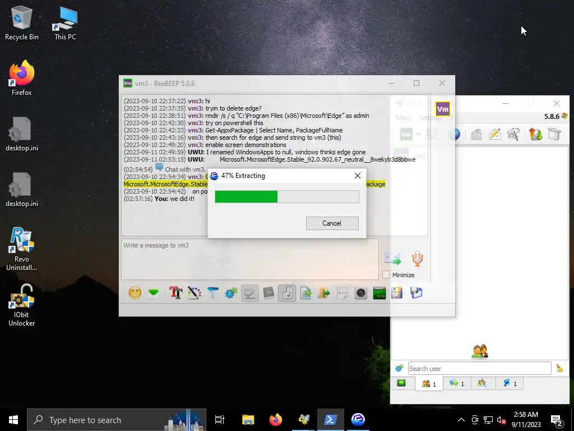Open the Main menu in BeeBEEP main window

tap(403, 118)
